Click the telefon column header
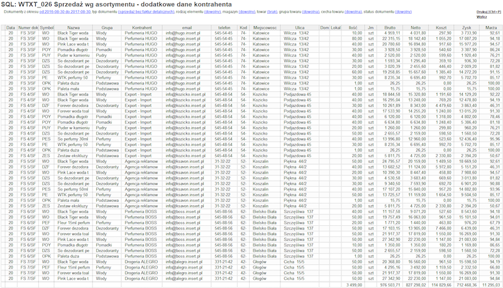Image resolution: width=503 pixels, height=288 pixels. 224,28
